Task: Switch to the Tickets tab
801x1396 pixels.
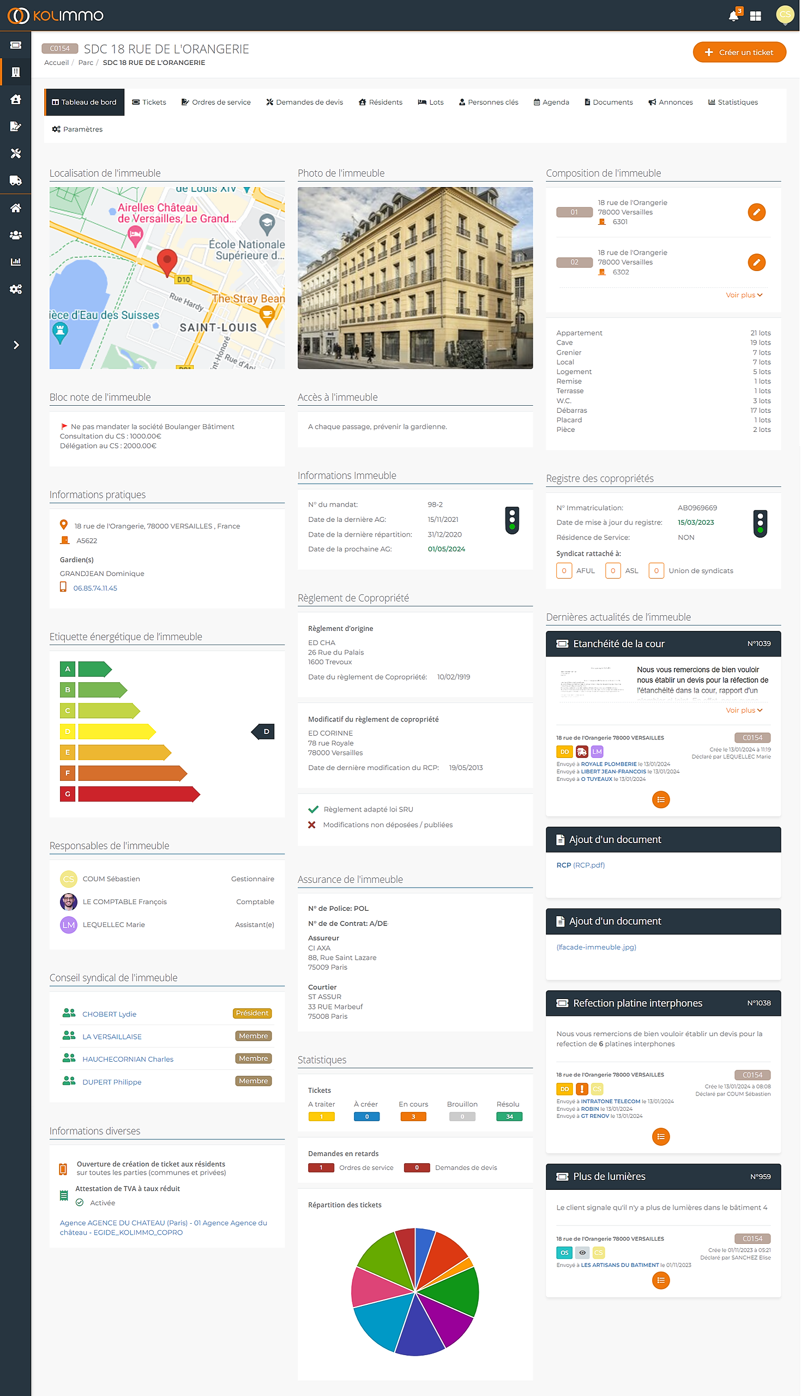Action: (149, 103)
